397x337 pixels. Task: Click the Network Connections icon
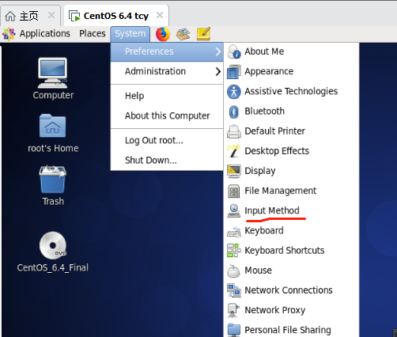(x=234, y=290)
